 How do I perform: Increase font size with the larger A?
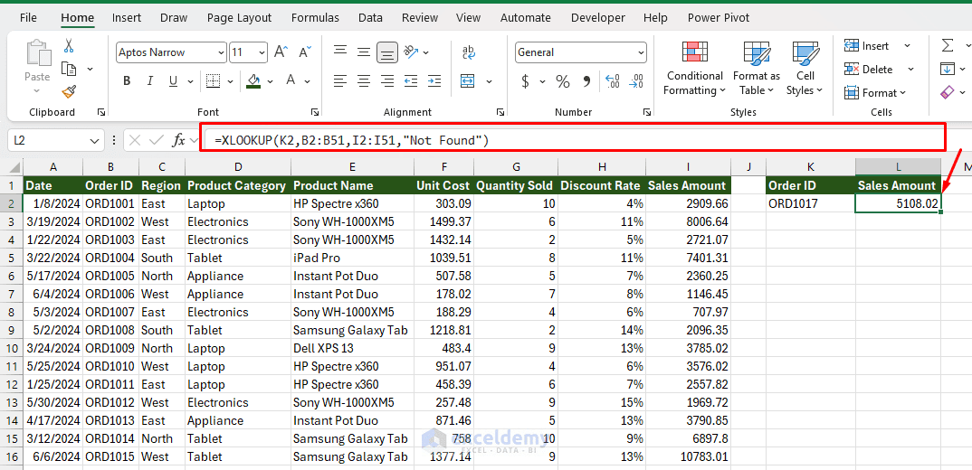281,52
